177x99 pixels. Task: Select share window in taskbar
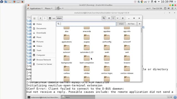pyautogui.click(x=78, y=97)
